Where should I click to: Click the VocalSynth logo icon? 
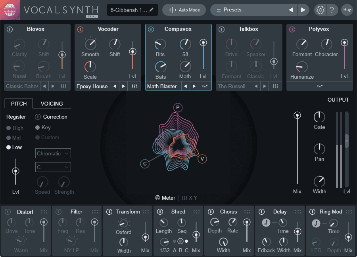coord(10,10)
